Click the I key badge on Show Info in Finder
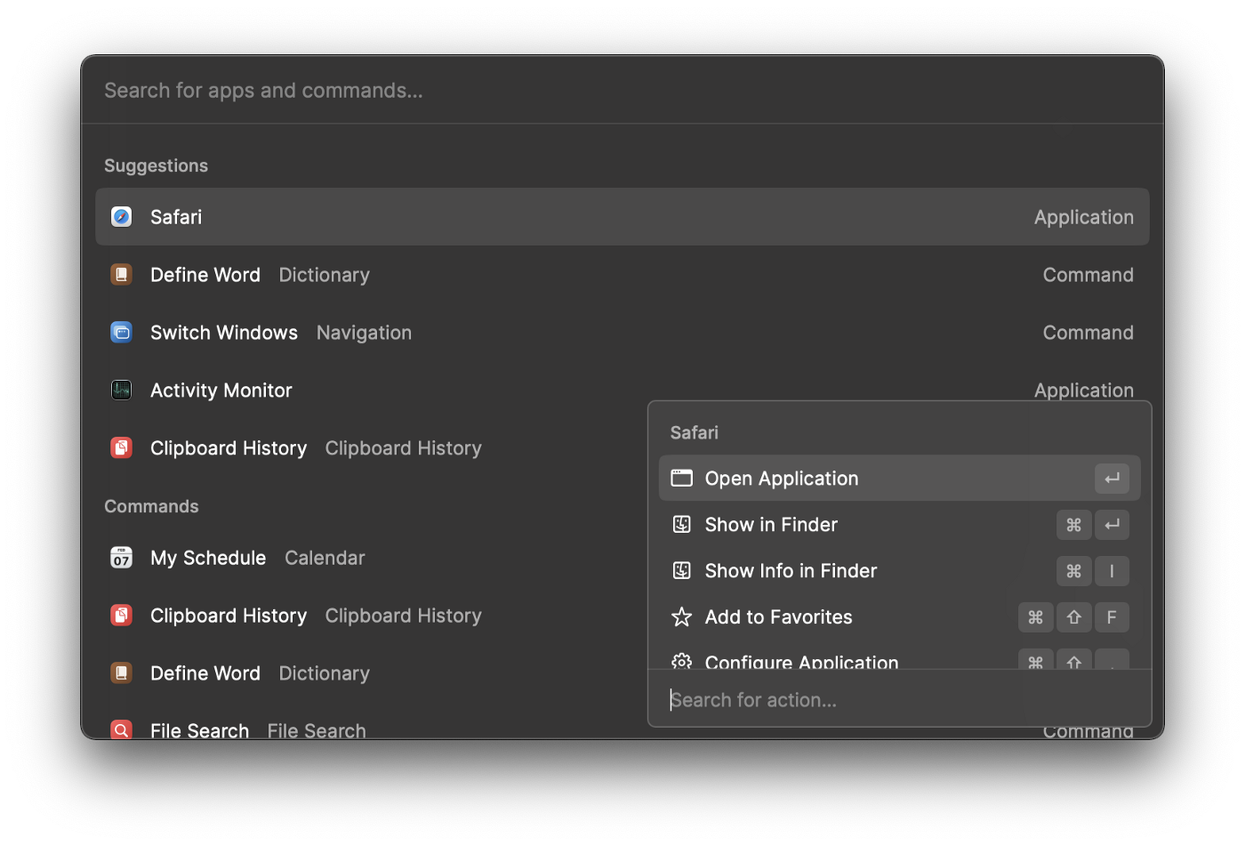 [x=1112, y=571]
